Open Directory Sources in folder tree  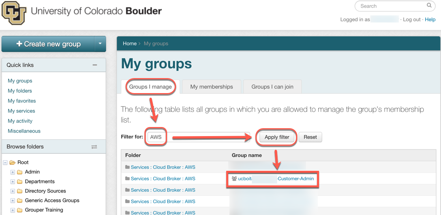[x=45, y=191]
